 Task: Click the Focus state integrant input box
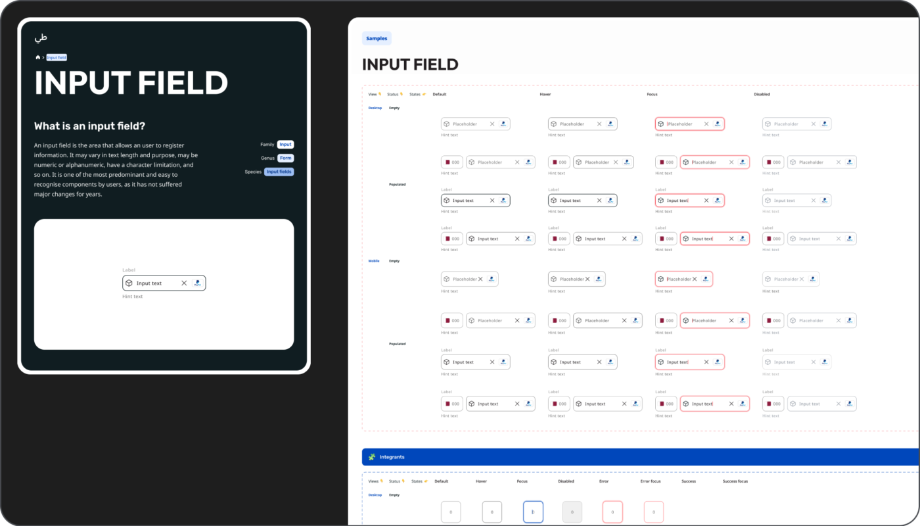[533, 512]
